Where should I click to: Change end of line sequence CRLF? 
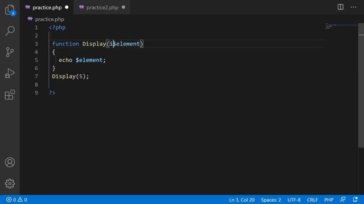click(x=312, y=200)
